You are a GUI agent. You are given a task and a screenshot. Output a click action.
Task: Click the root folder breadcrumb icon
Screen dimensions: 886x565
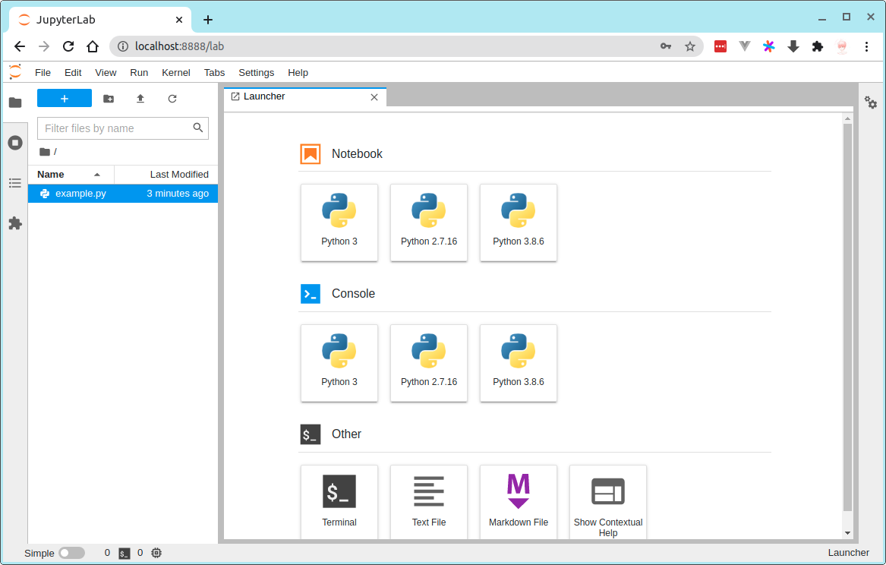point(45,151)
